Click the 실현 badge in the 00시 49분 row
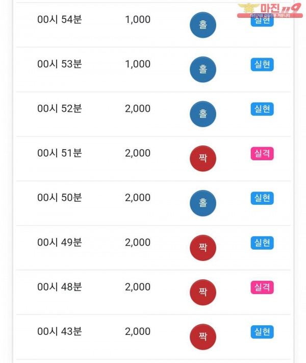This screenshot has height=363, width=306. pyautogui.click(x=262, y=243)
